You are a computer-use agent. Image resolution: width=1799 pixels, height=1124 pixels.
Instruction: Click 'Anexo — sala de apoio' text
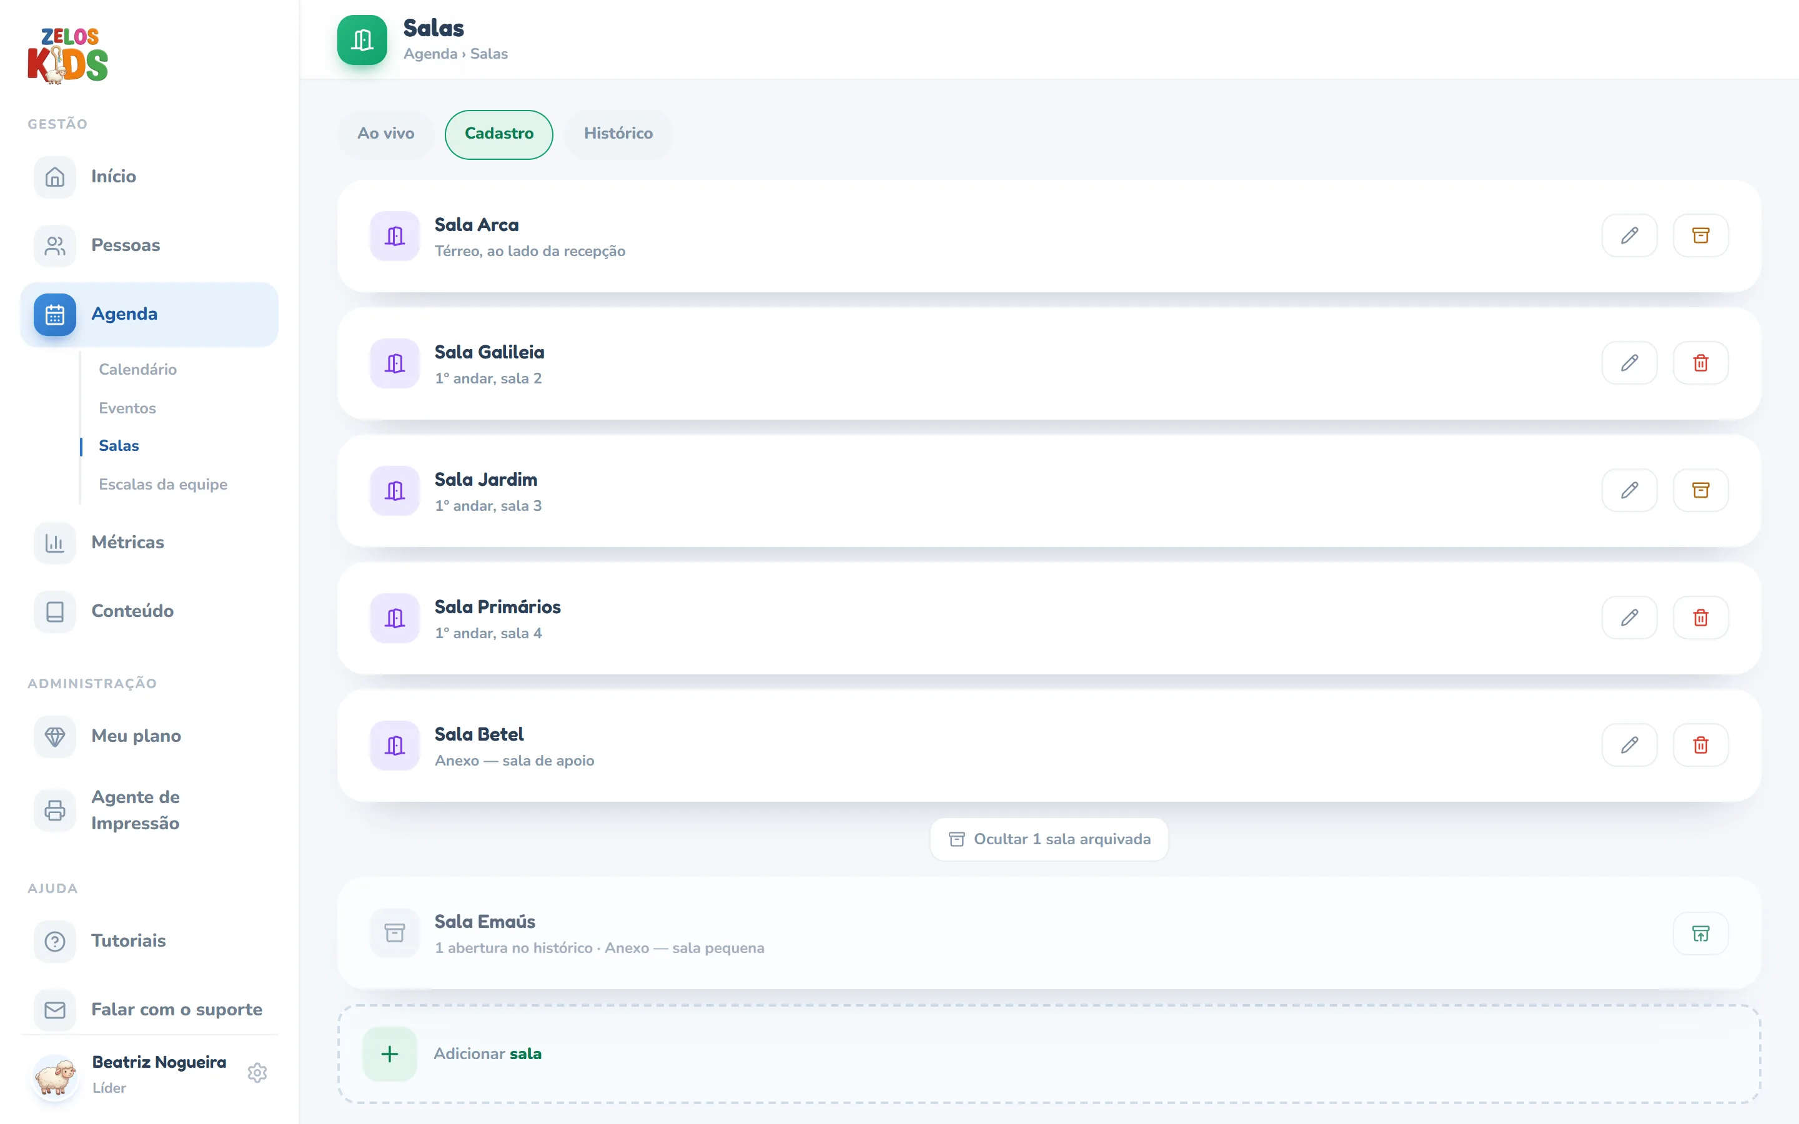(x=515, y=761)
